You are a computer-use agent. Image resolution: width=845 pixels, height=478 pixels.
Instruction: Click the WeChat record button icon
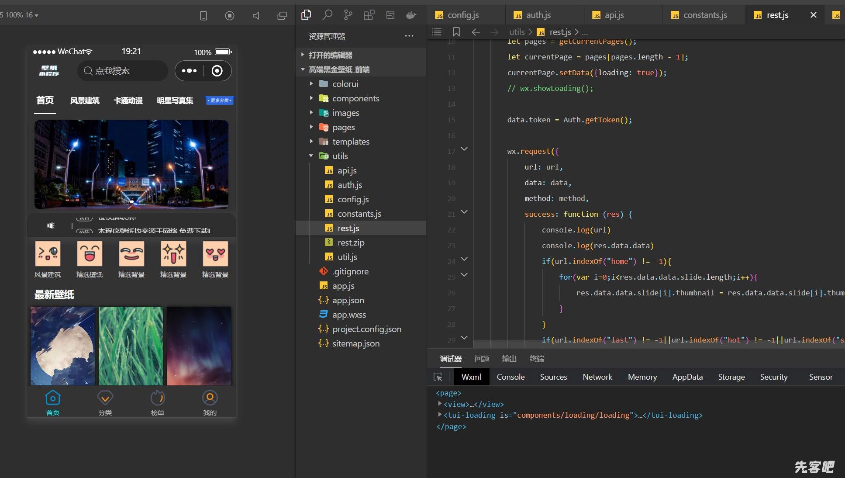pos(217,70)
